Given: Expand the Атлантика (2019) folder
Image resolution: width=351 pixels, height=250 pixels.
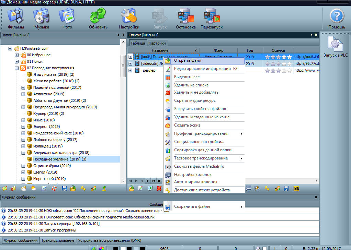Looking at the screenshot, I should click(23, 94).
